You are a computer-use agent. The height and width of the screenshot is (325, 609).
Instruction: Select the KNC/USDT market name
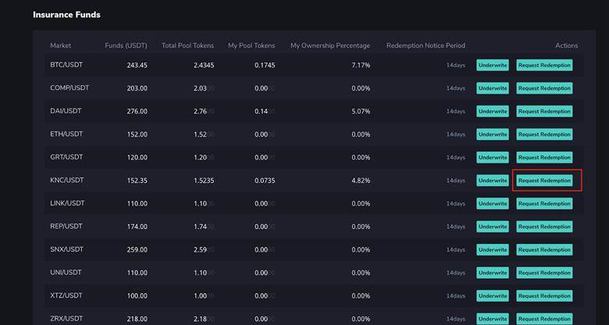point(67,180)
